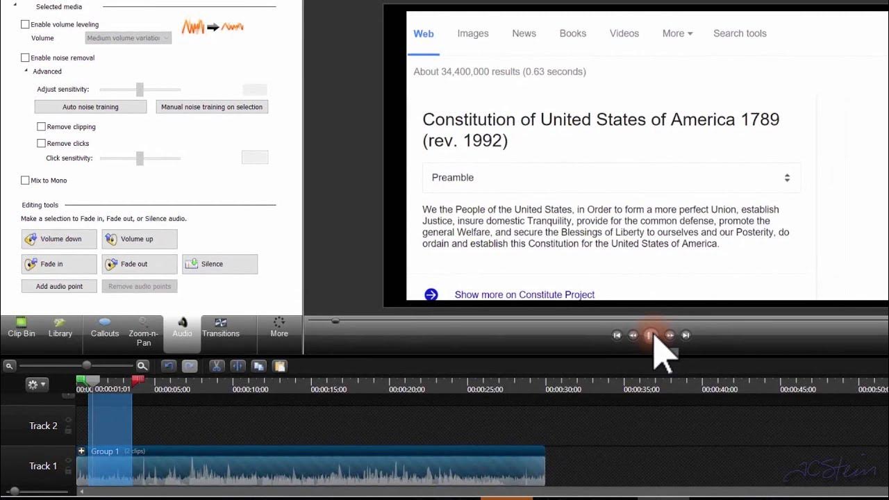Click Add audio point button
Viewport: 889px width, 500px height.
click(x=59, y=286)
